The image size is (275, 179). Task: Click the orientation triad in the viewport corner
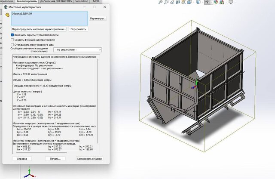tap(30, 173)
